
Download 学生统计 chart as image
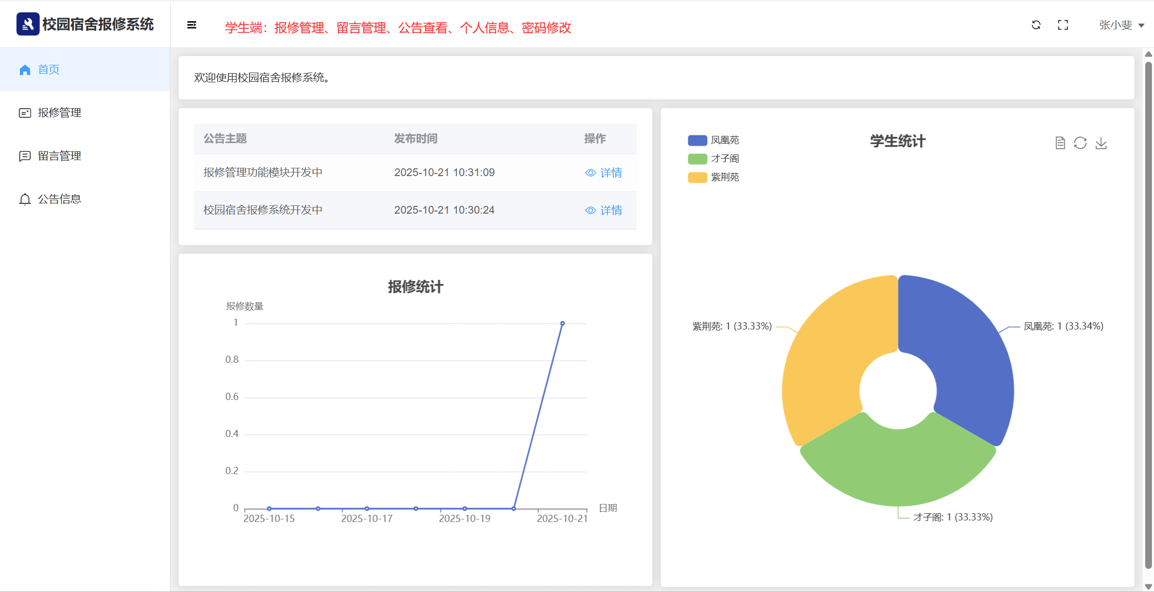tap(1101, 143)
